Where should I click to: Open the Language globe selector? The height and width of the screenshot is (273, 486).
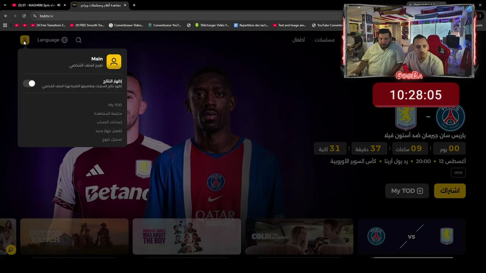(52, 40)
